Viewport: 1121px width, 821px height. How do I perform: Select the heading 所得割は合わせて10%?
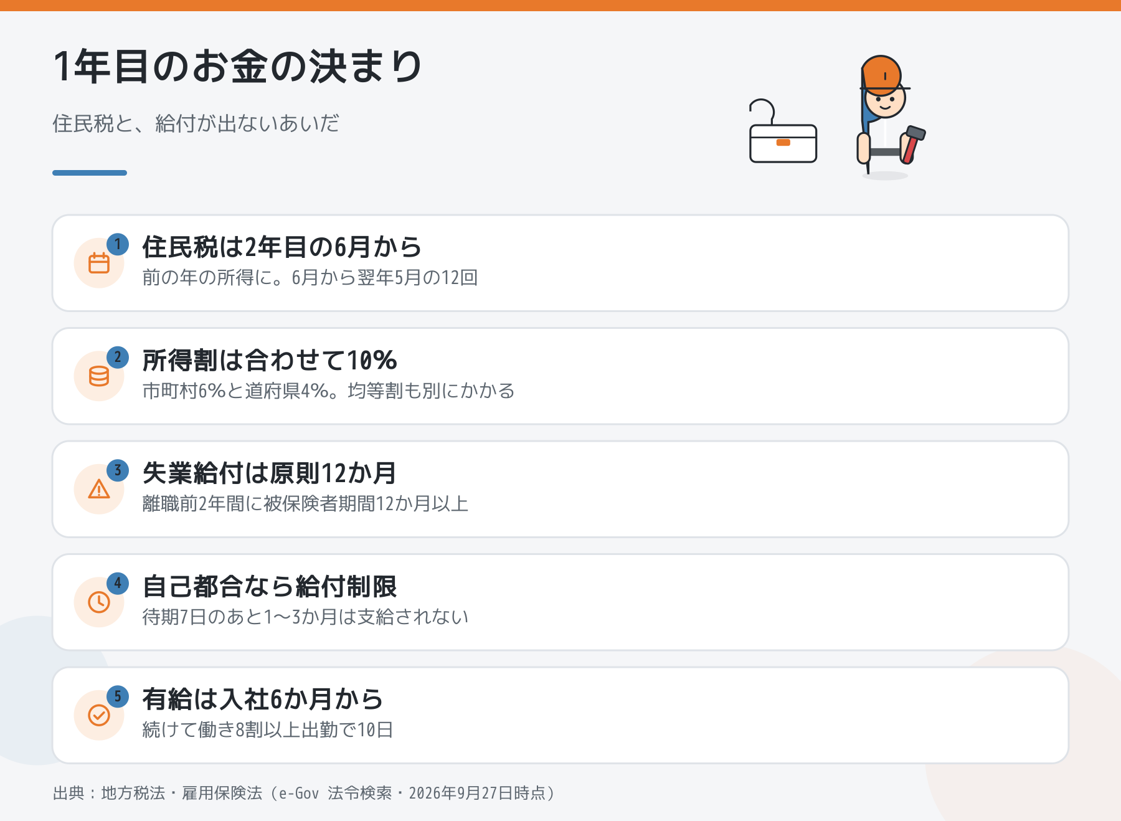coord(270,360)
